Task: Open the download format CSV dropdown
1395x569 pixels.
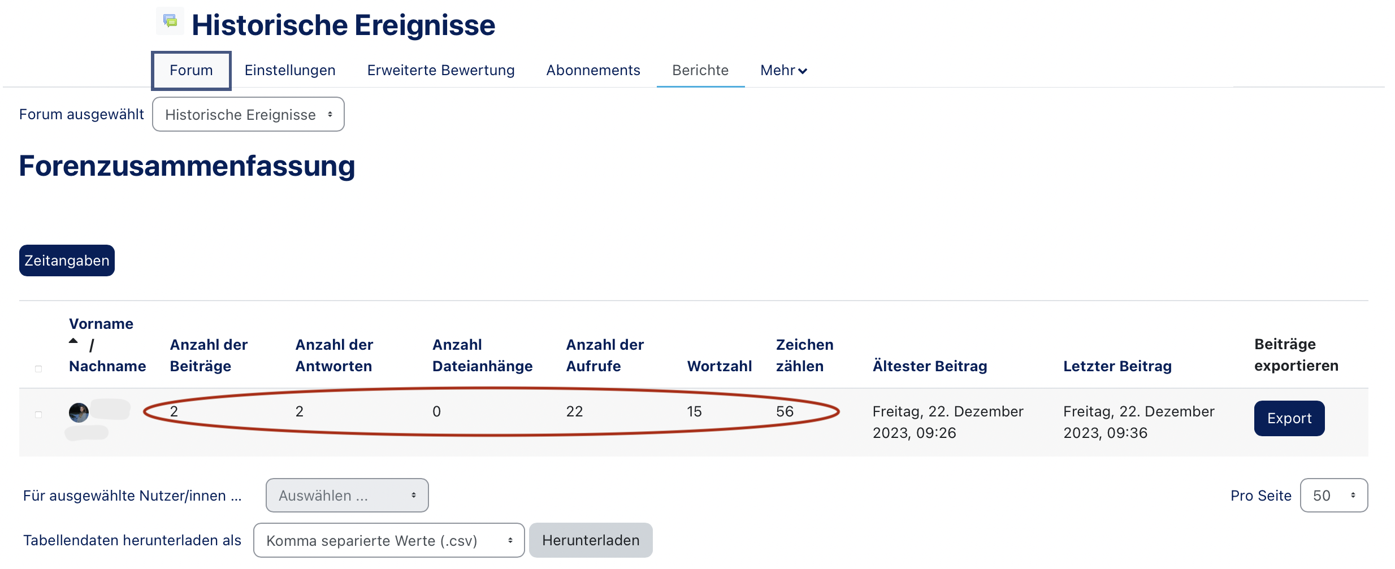Action: 388,541
